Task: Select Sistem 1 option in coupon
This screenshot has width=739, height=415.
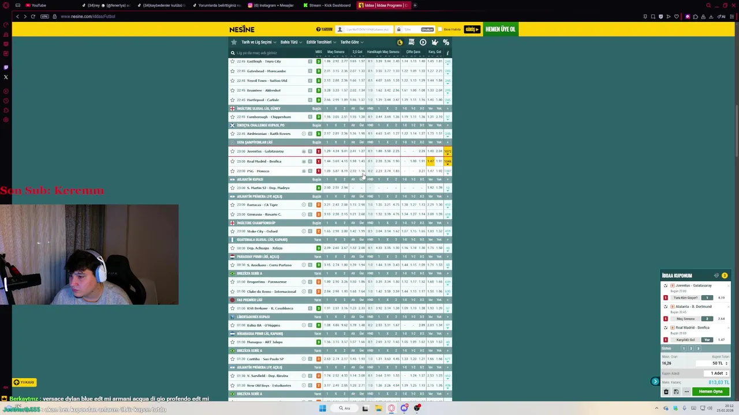Action: point(684,348)
